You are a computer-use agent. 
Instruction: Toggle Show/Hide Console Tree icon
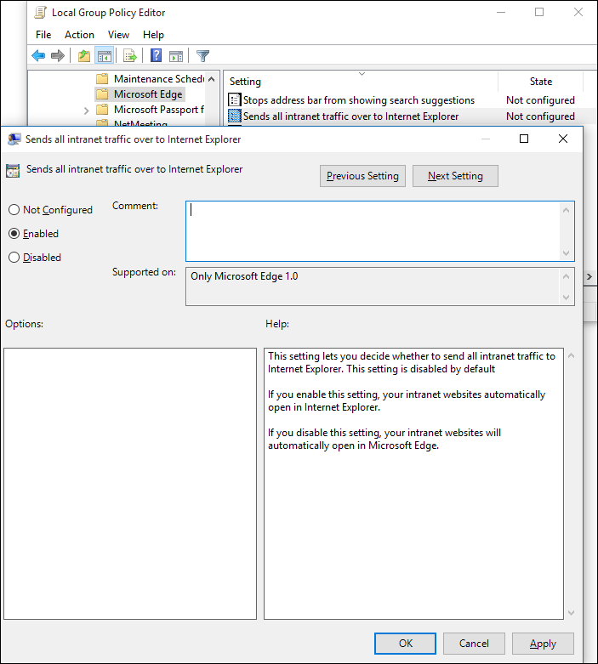[x=104, y=56]
